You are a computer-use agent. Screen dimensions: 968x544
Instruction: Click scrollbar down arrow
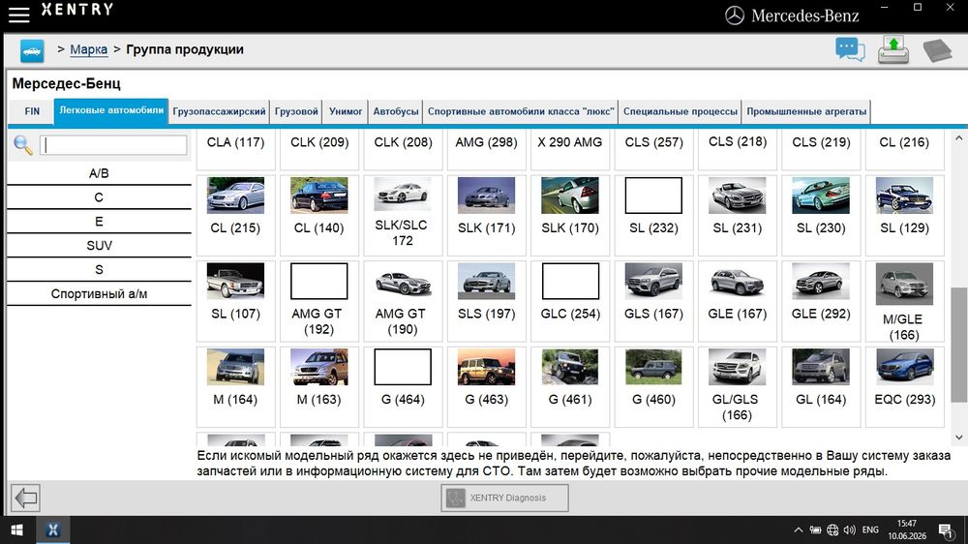958,438
